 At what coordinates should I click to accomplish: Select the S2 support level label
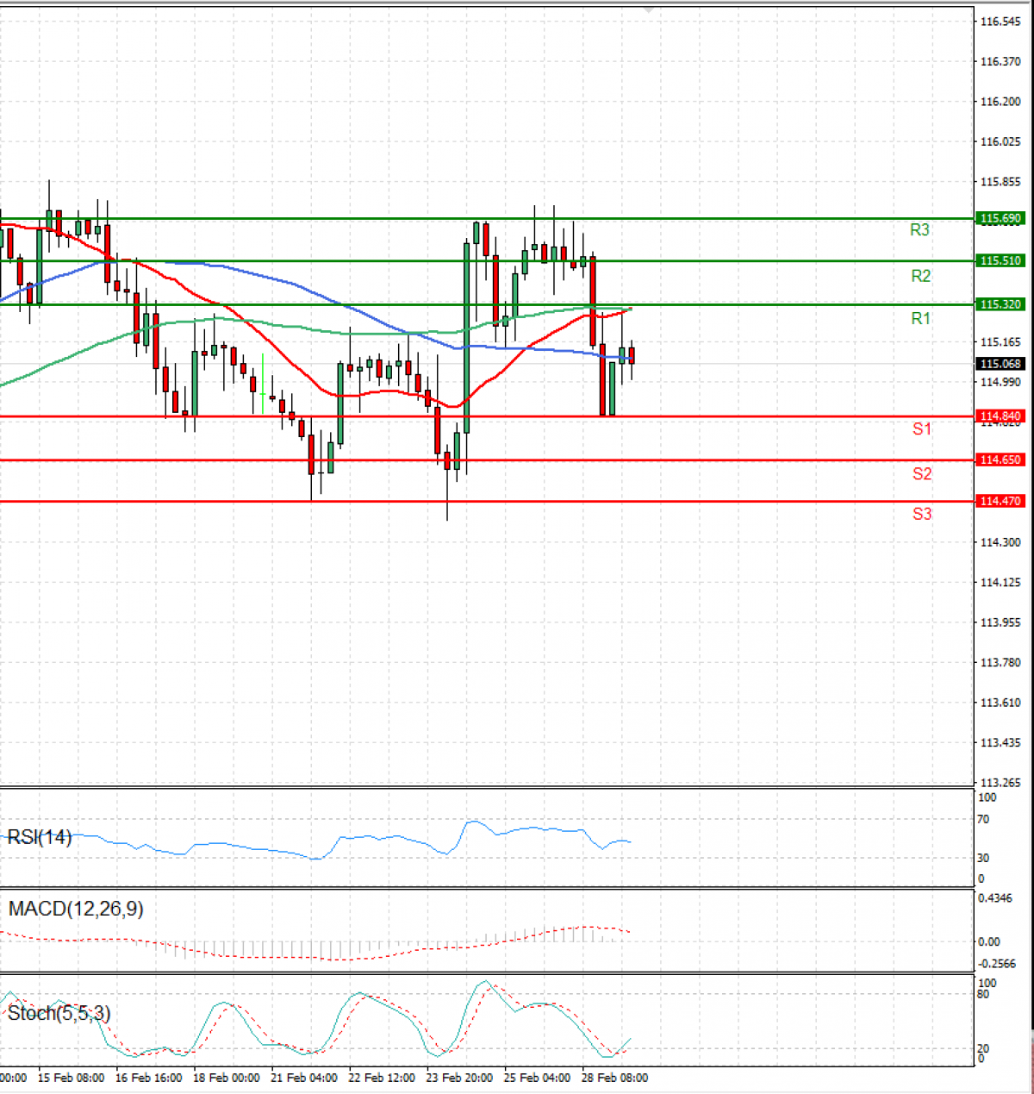tap(921, 473)
